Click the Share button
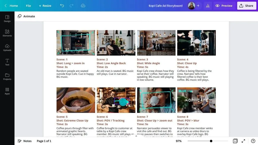This screenshot has width=258, height=145. pyautogui.click(x=246, y=6)
